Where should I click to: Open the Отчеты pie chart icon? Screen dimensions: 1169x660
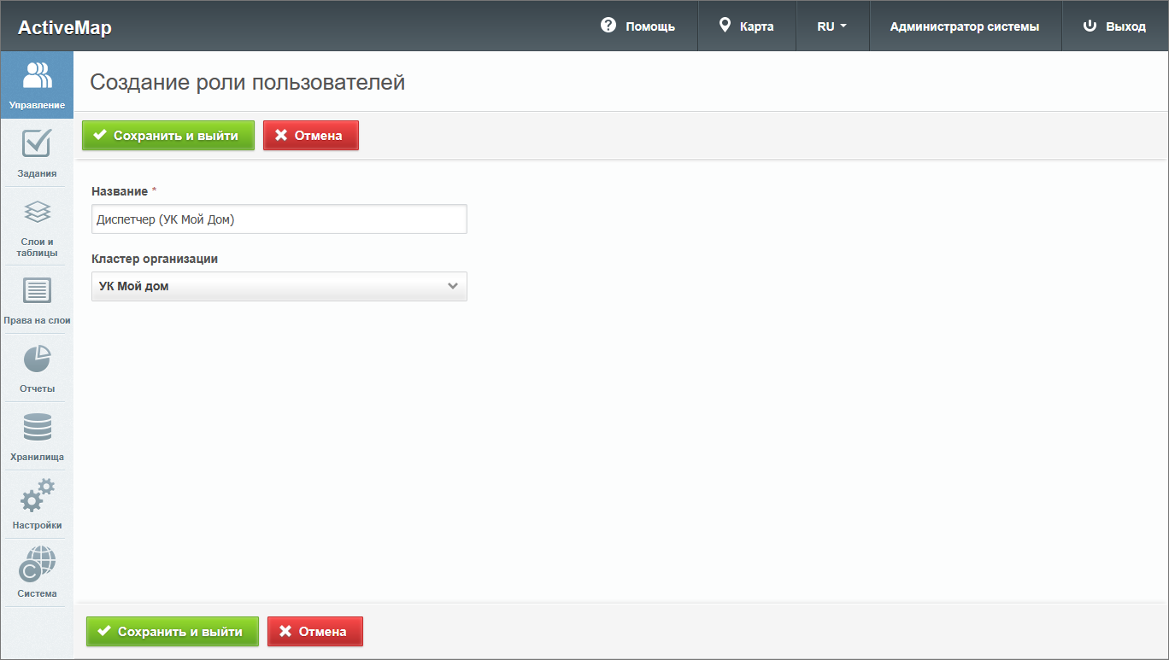[37, 359]
